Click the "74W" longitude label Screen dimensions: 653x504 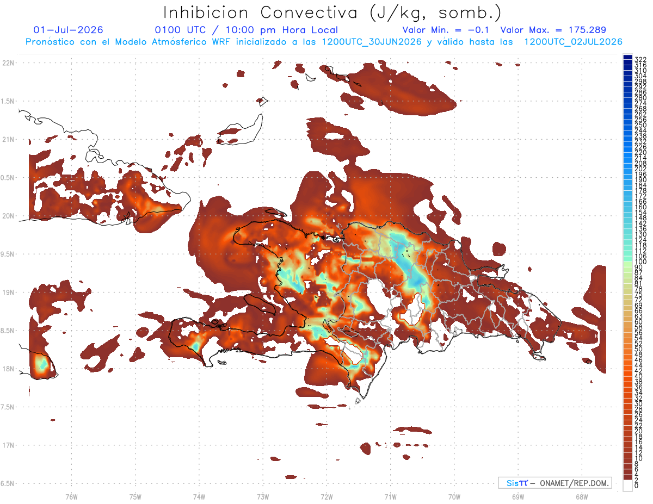click(199, 496)
